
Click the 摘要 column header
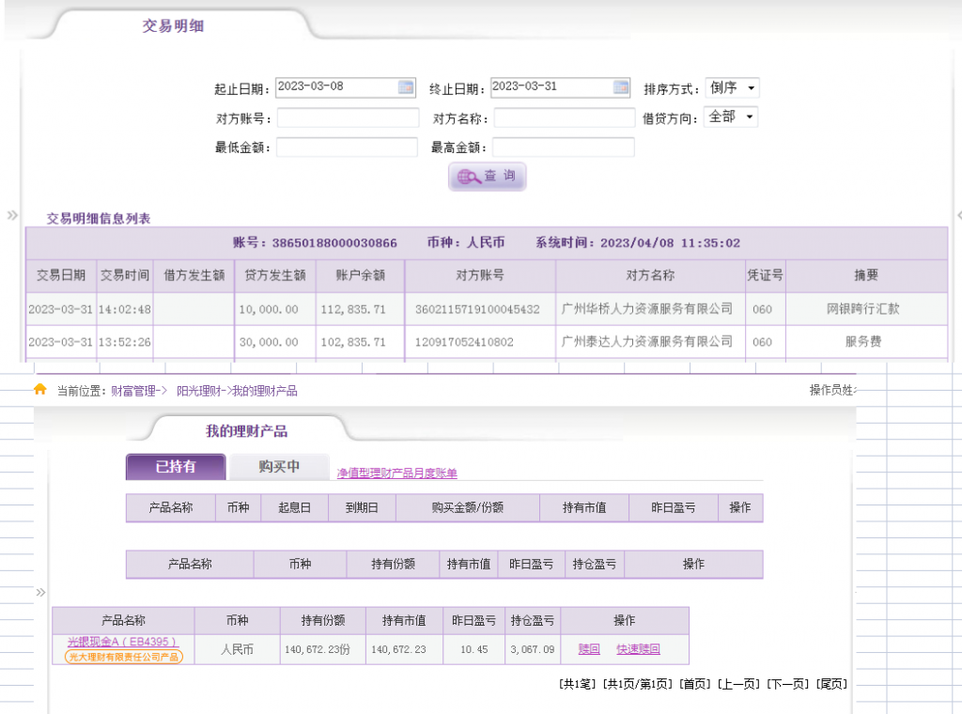pos(866,275)
